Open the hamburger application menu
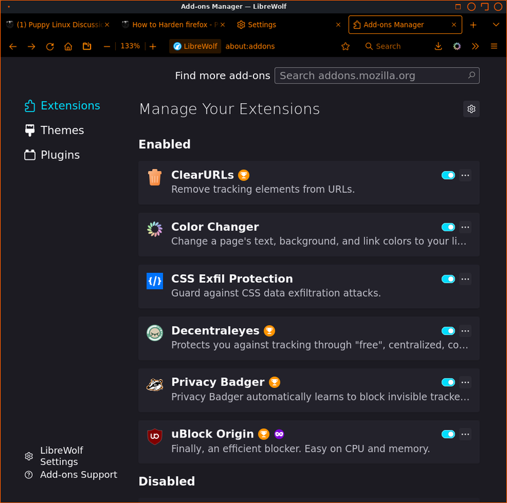This screenshot has height=503, width=507. click(494, 47)
